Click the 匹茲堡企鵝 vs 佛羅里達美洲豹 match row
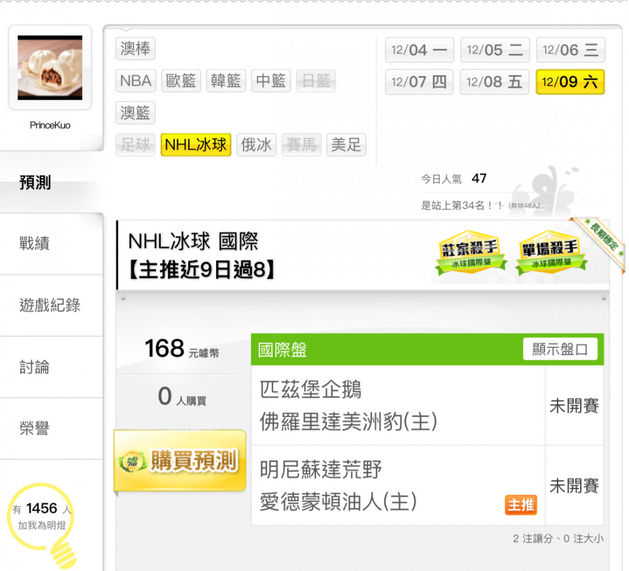 [x=427, y=405]
